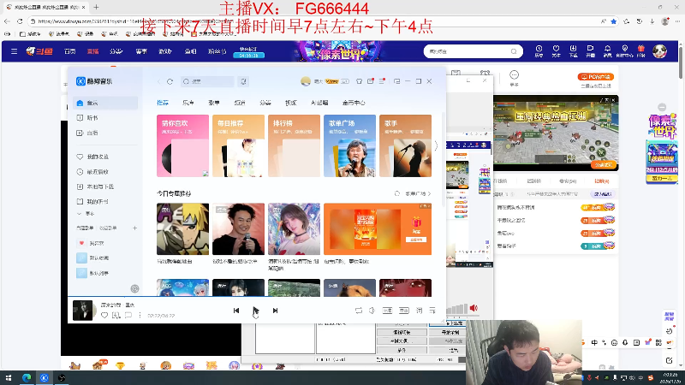
Task: Open the Naruto cover playlist
Action: 182,229
